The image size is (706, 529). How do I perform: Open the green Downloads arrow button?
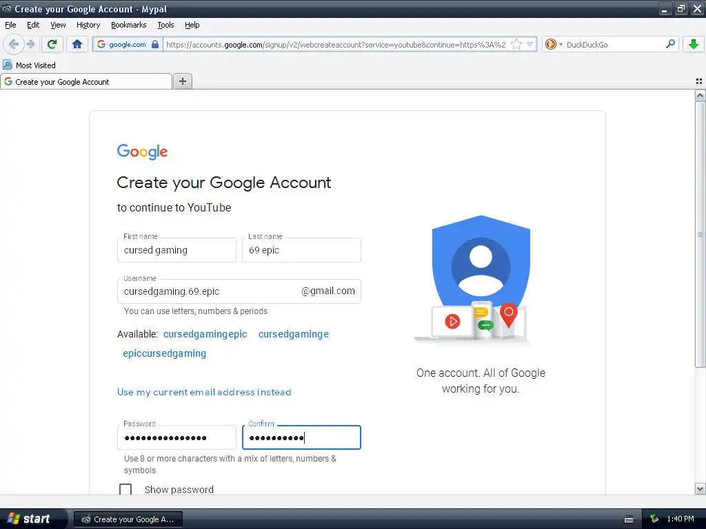pos(694,44)
